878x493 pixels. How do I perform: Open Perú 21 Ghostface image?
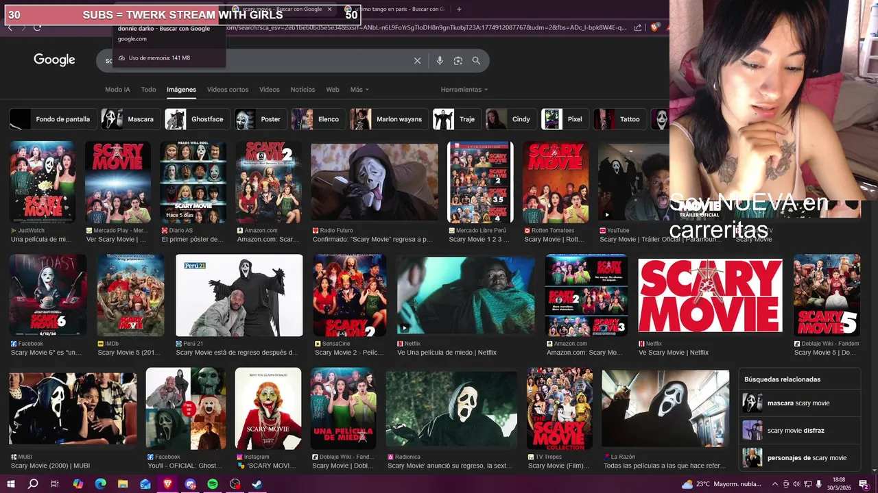tap(239, 295)
